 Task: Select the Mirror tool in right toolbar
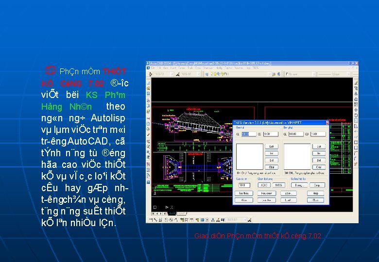[356, 94]
